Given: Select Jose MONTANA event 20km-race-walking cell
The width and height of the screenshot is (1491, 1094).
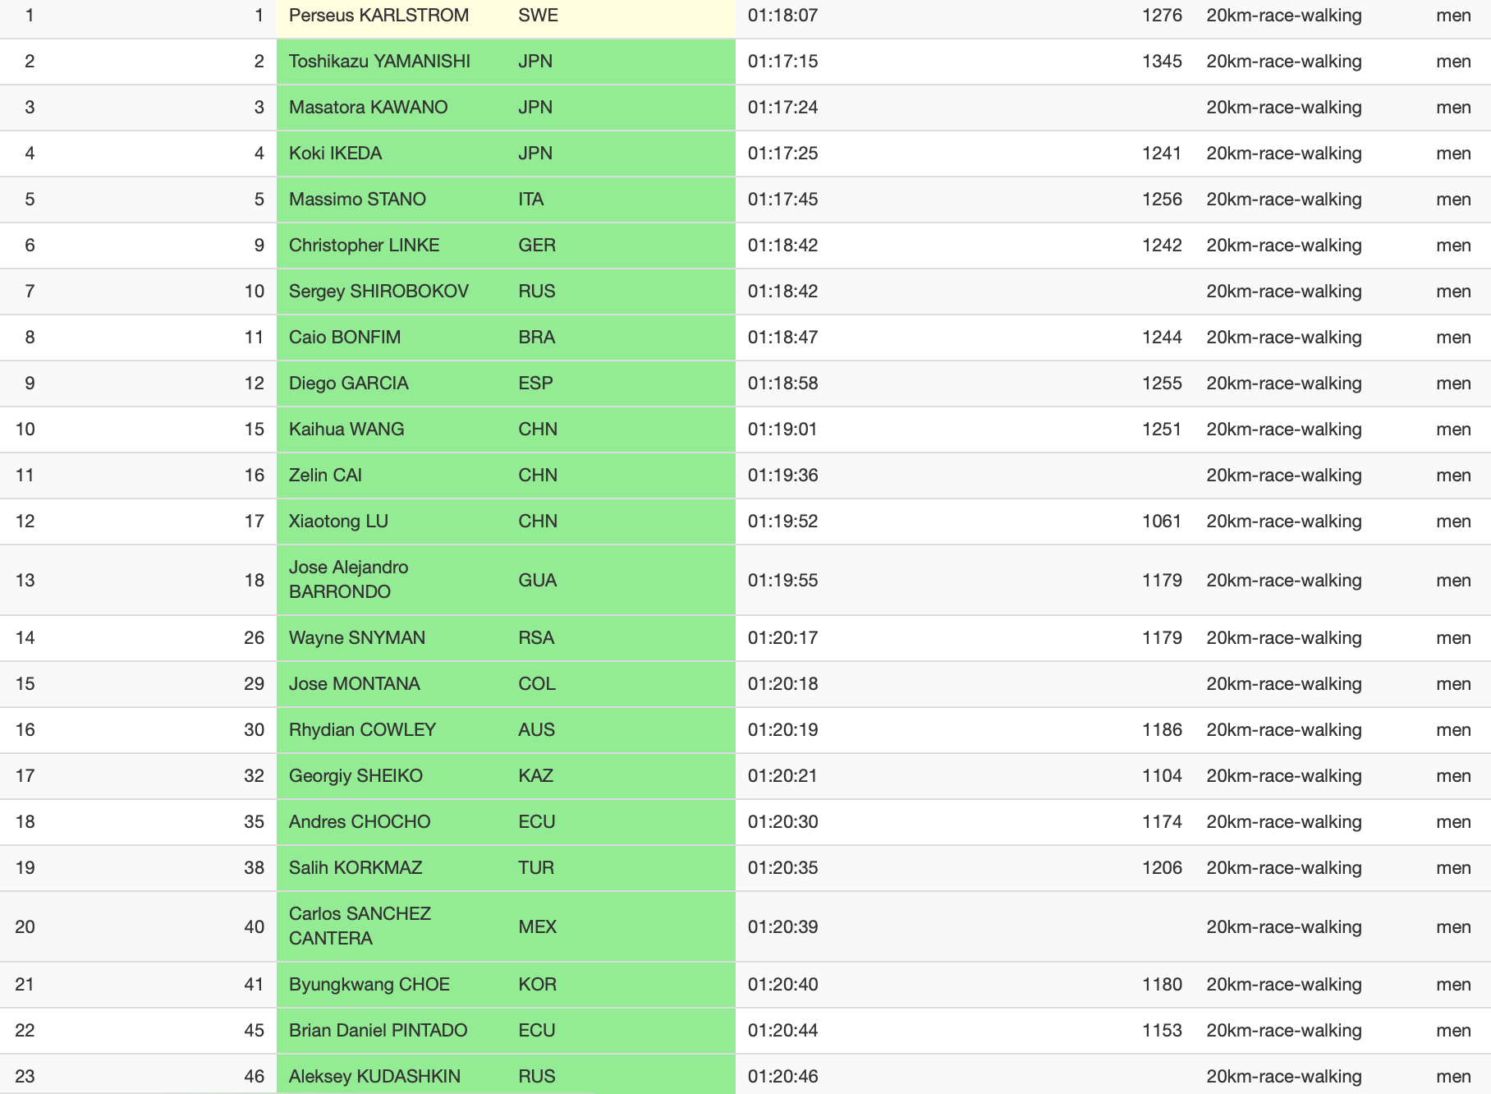Looking at the screenshot, I should tap(1284, 684).
